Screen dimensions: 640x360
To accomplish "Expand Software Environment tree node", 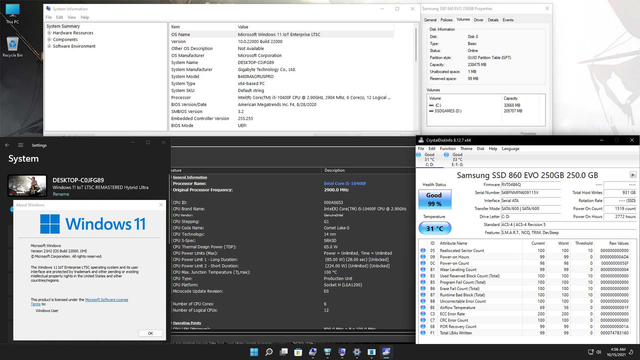I will click(x=49, y=46).
